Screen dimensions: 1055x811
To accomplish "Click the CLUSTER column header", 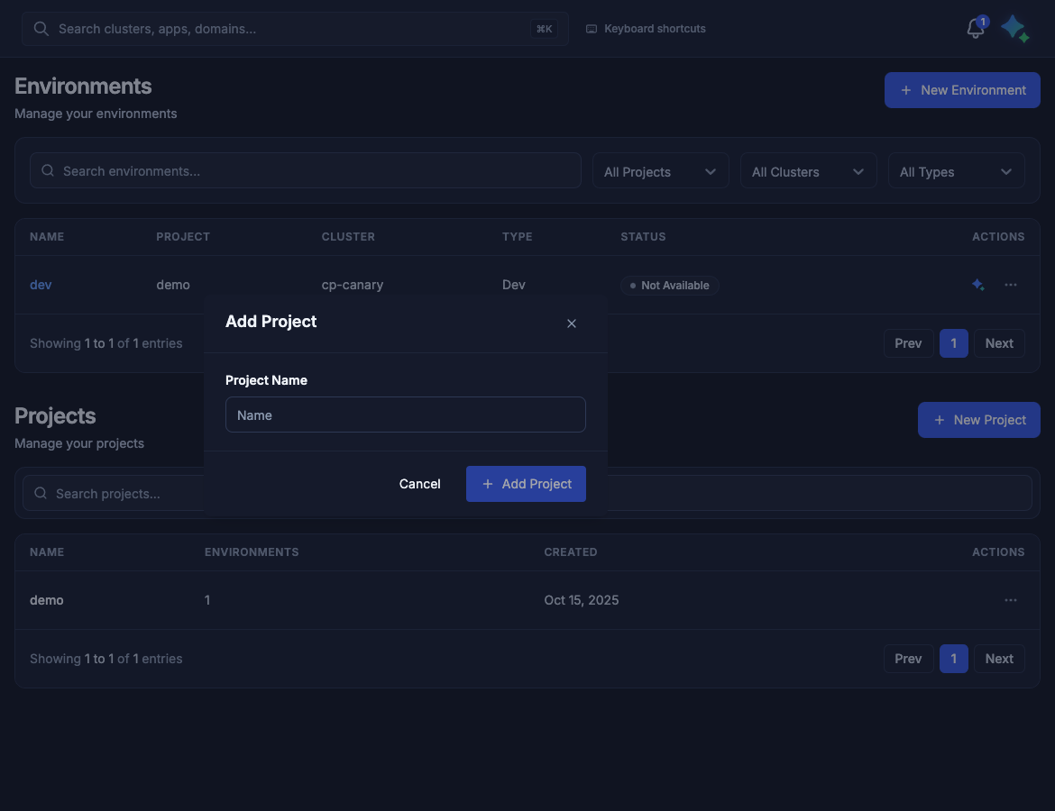I will click(x=348, y=237).
